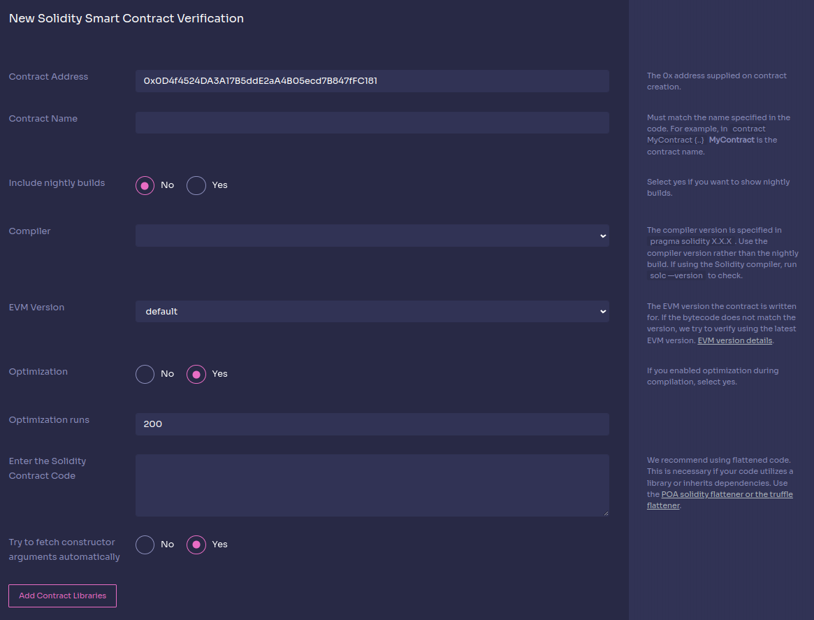Enable Yes for Include nightly builds
This screenshot has height=620, width=814.
(196, 185)
